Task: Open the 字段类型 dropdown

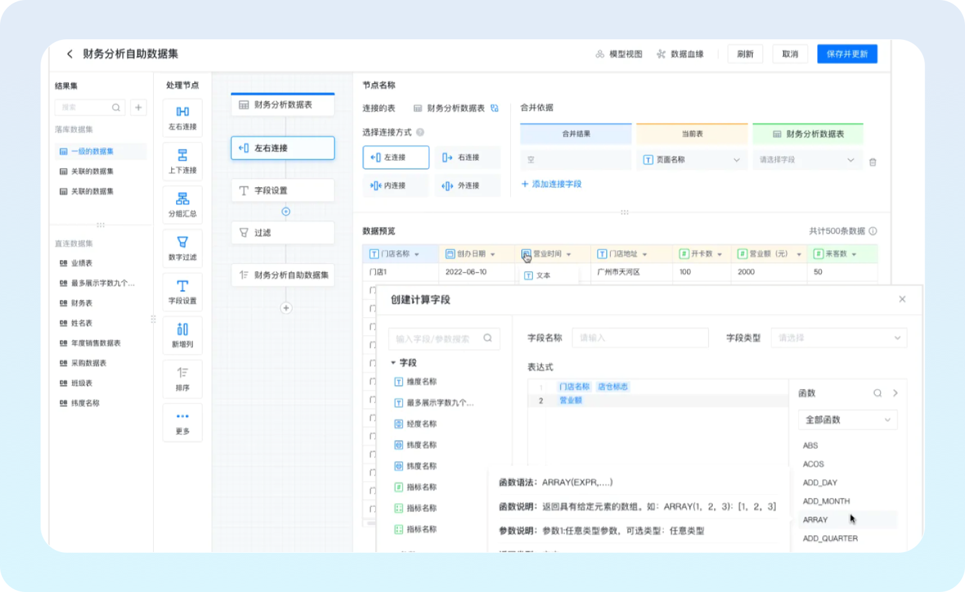Action: [838, 338]
